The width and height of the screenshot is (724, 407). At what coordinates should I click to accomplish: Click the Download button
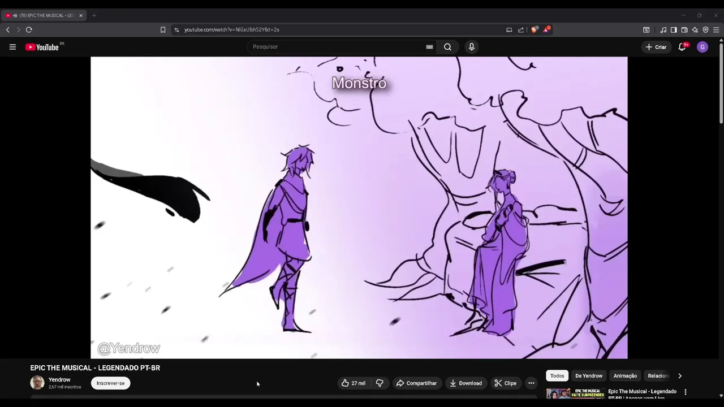coord(466,383)
